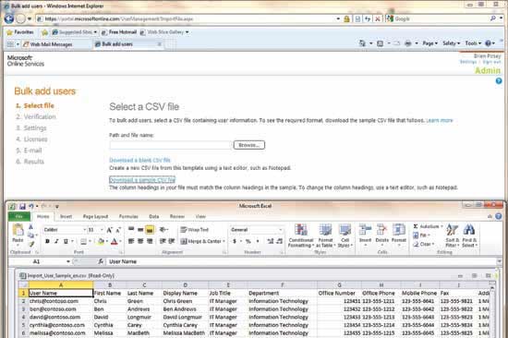Select the Department header cell

point(283,293)
